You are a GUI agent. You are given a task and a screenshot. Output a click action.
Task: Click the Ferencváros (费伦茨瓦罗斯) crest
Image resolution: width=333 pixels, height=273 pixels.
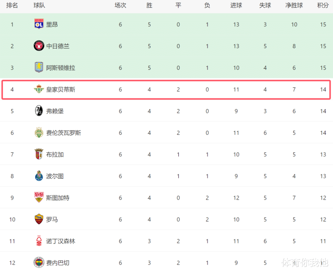[39, 133]
